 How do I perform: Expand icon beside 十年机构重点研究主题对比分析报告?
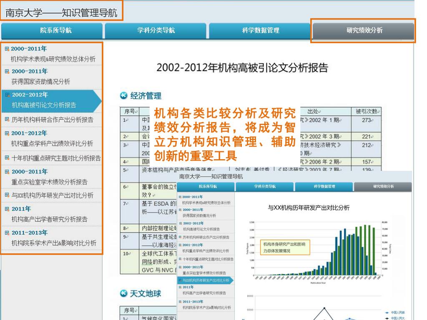(x=7, y=158)
